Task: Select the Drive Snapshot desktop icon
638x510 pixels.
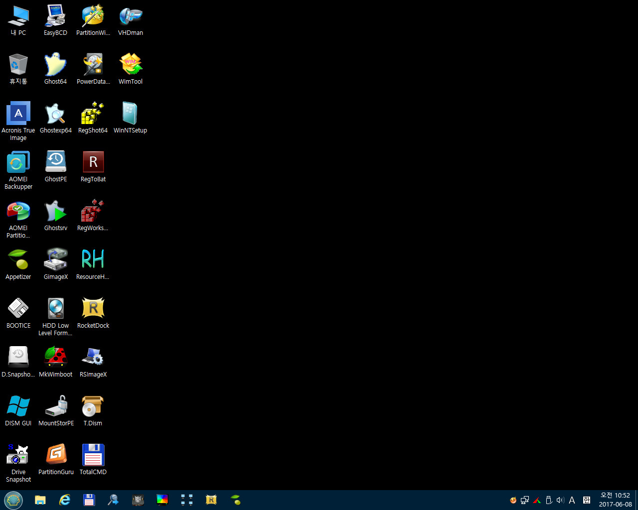Action: point(18,463)
